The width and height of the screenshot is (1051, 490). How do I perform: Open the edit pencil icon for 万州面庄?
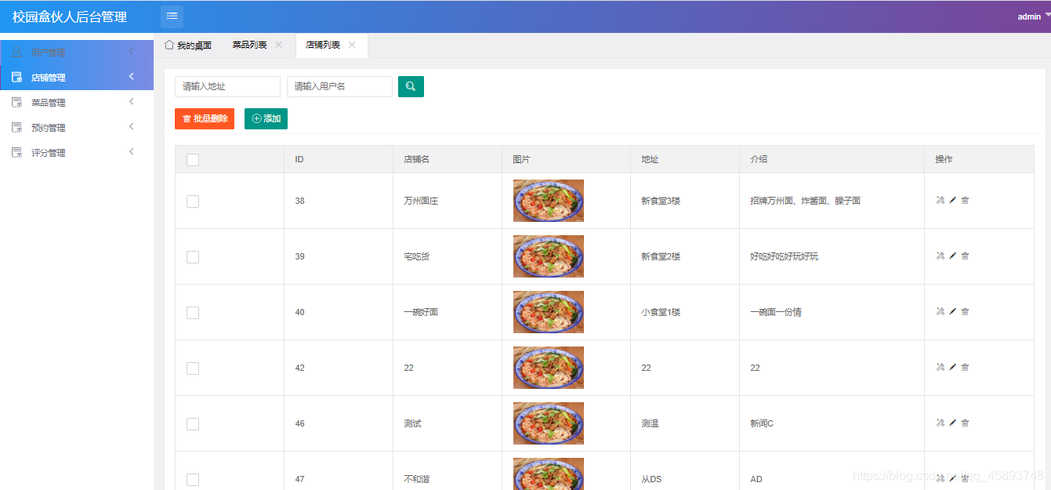(x=951, y=200)
